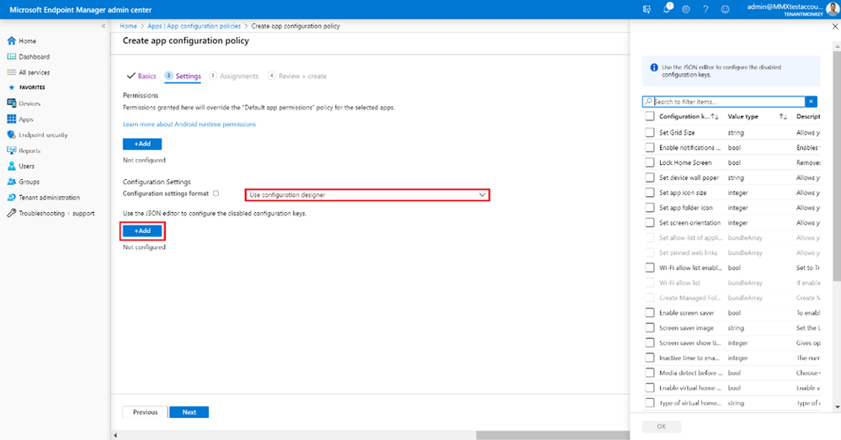Show info tooltip for configuration settings format
The width and height of the screenshot is (841, 440).
tap(216, 193)
